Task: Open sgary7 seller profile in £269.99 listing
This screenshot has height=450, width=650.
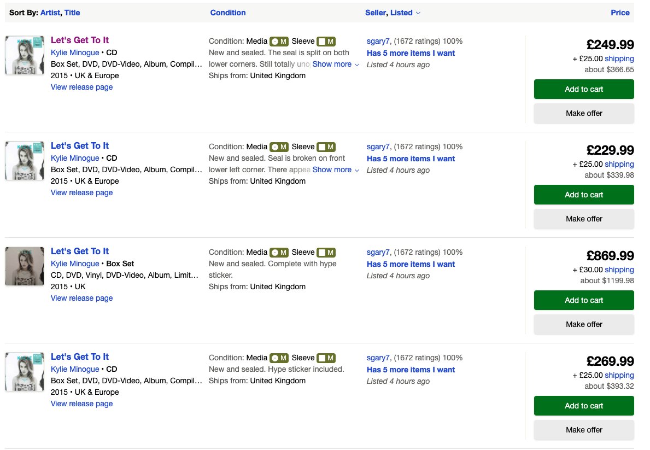Action: (x=378, y=358)
